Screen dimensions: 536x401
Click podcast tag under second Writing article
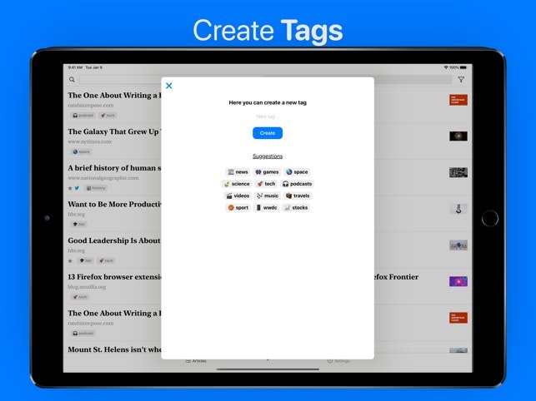pos(83,334)
